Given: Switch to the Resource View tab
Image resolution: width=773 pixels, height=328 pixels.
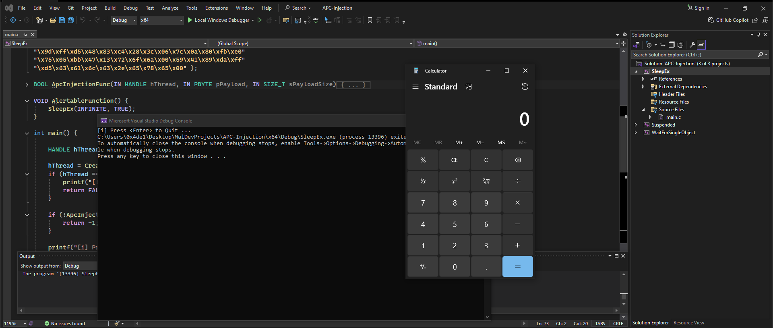Looking at the screenshot, I should (x=689, y=323).
